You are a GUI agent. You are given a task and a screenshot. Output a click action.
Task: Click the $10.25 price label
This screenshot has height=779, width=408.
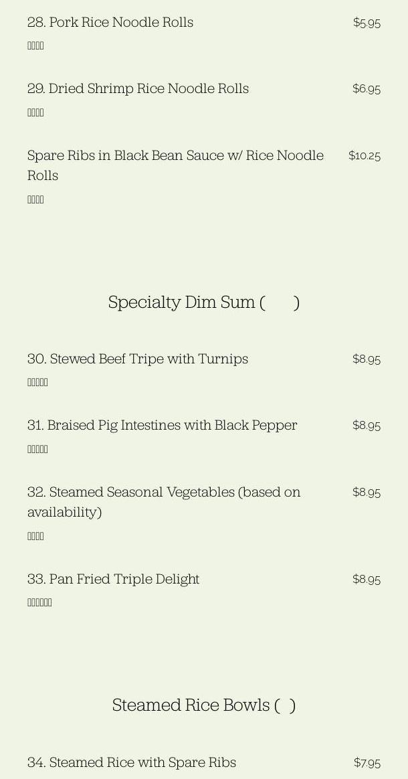coord(365,156)
